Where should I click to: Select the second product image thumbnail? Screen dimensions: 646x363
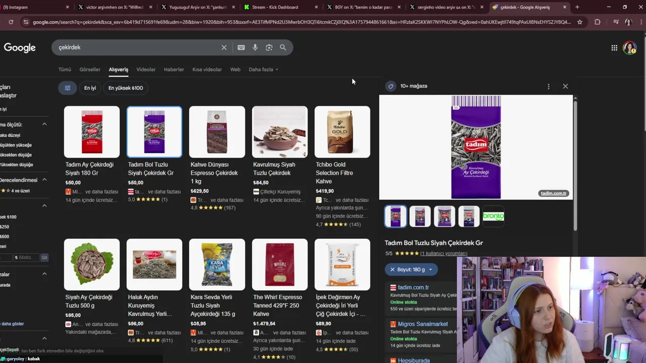pos(420,216)
